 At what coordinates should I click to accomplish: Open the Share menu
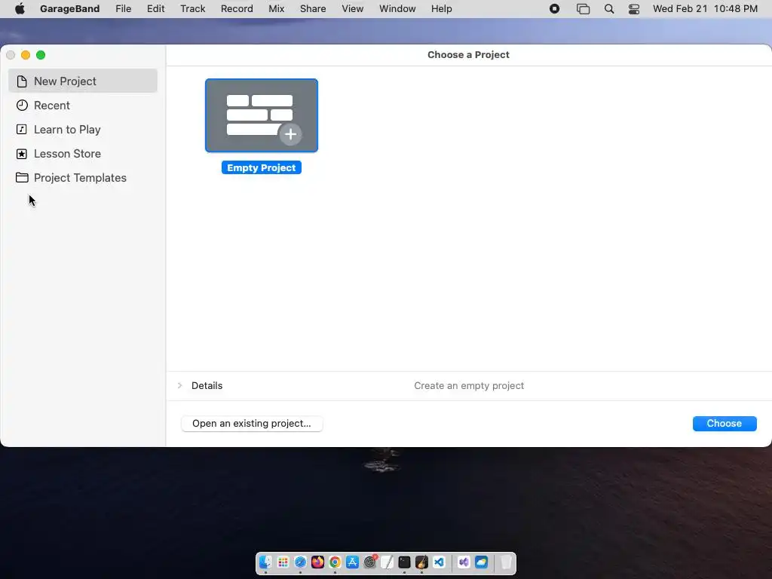(x=313, y=9)
